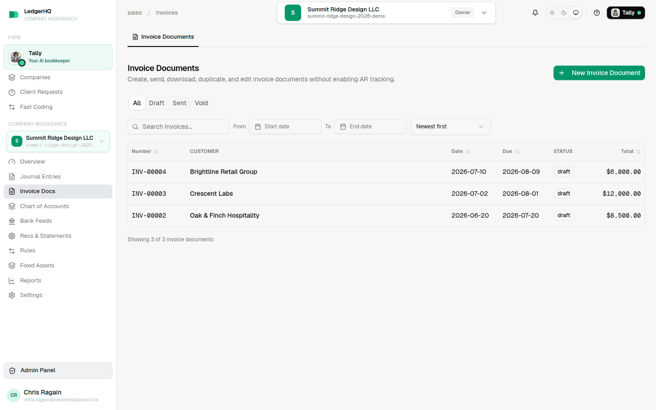Open the Admin Panel
The width and height of the screenshot is (656, 410).
pos(58,370)
